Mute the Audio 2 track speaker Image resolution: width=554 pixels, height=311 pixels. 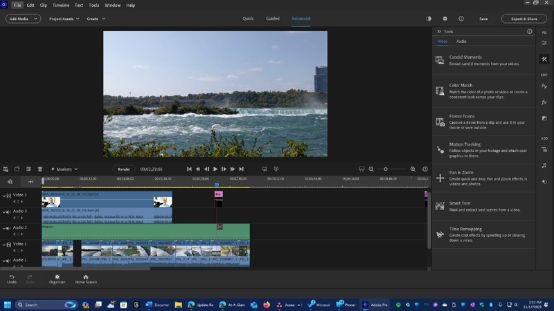click(x=8, y=228)
